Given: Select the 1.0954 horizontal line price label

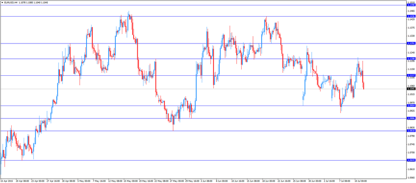Looking at the screenshot, I should point(411,106).
